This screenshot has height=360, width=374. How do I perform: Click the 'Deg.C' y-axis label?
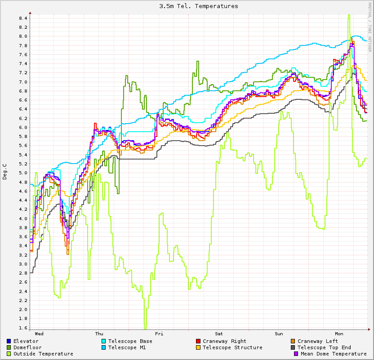[5, 171]
